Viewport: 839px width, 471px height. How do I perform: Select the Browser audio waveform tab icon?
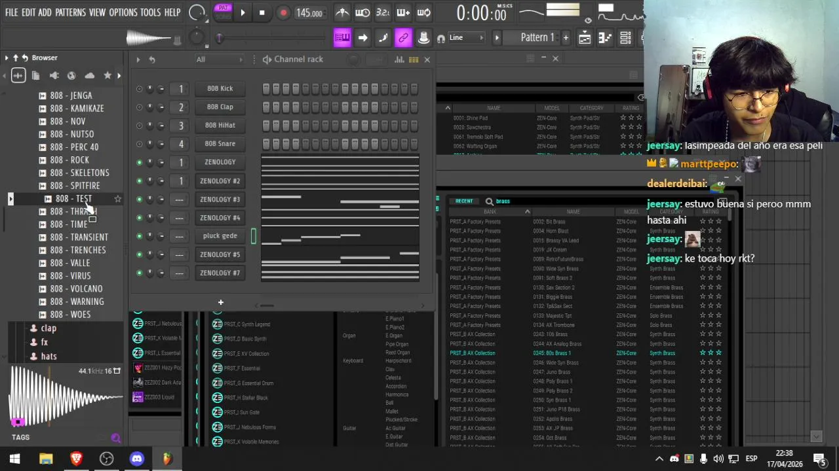pos(18,76)
